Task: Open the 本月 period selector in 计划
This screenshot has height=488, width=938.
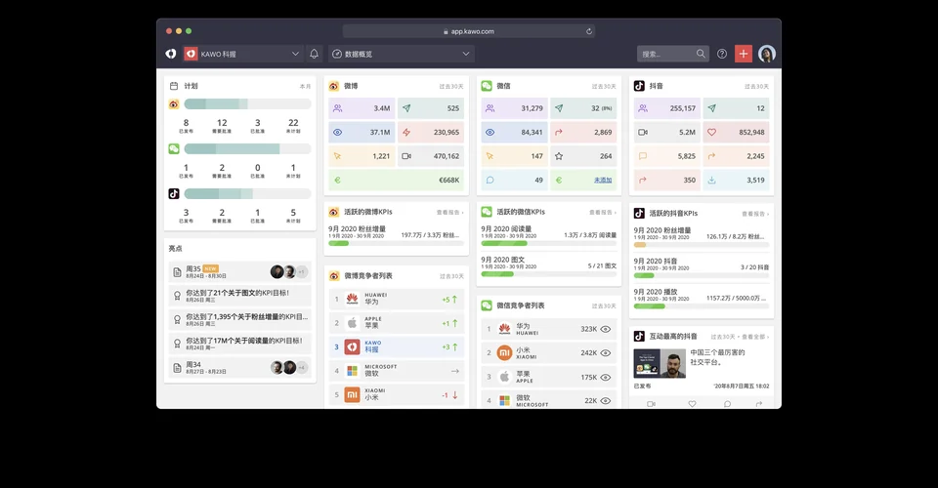Action: tap(305, 87)
